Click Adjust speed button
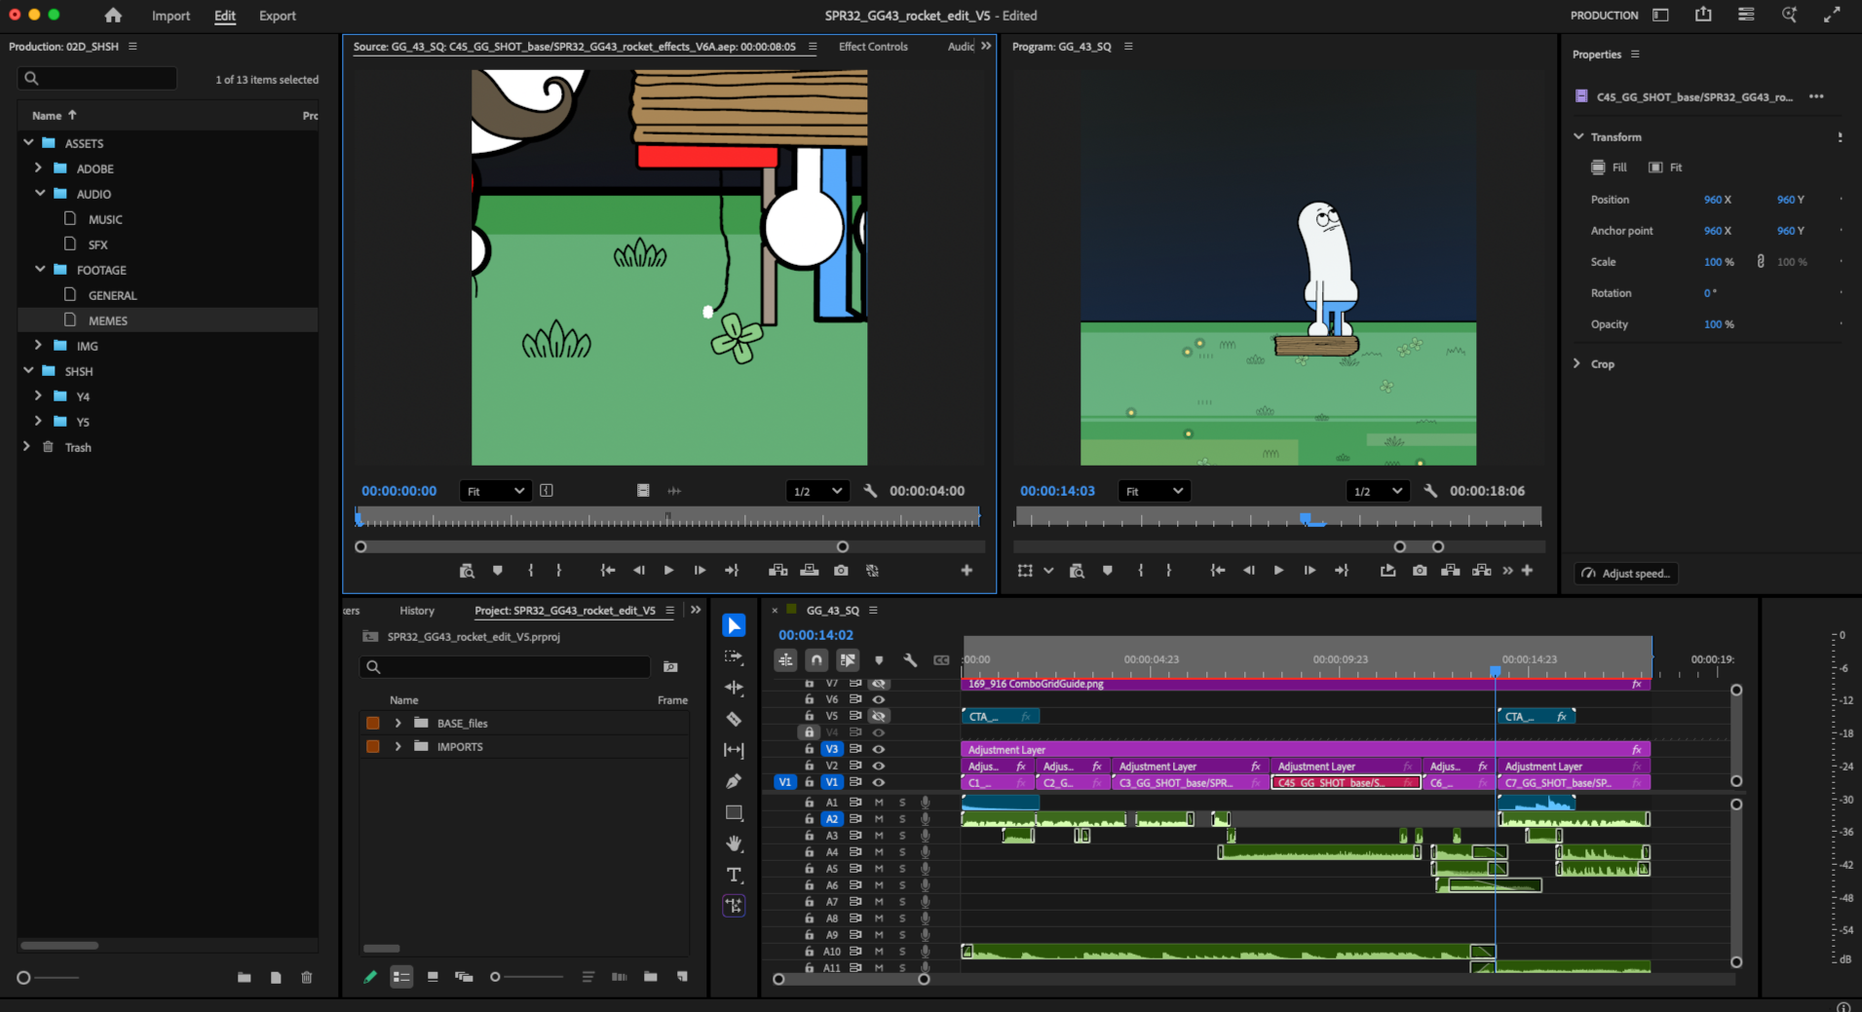Image resolution: width=1862 pixels, height=1012 pixels. pos(1626,573)
